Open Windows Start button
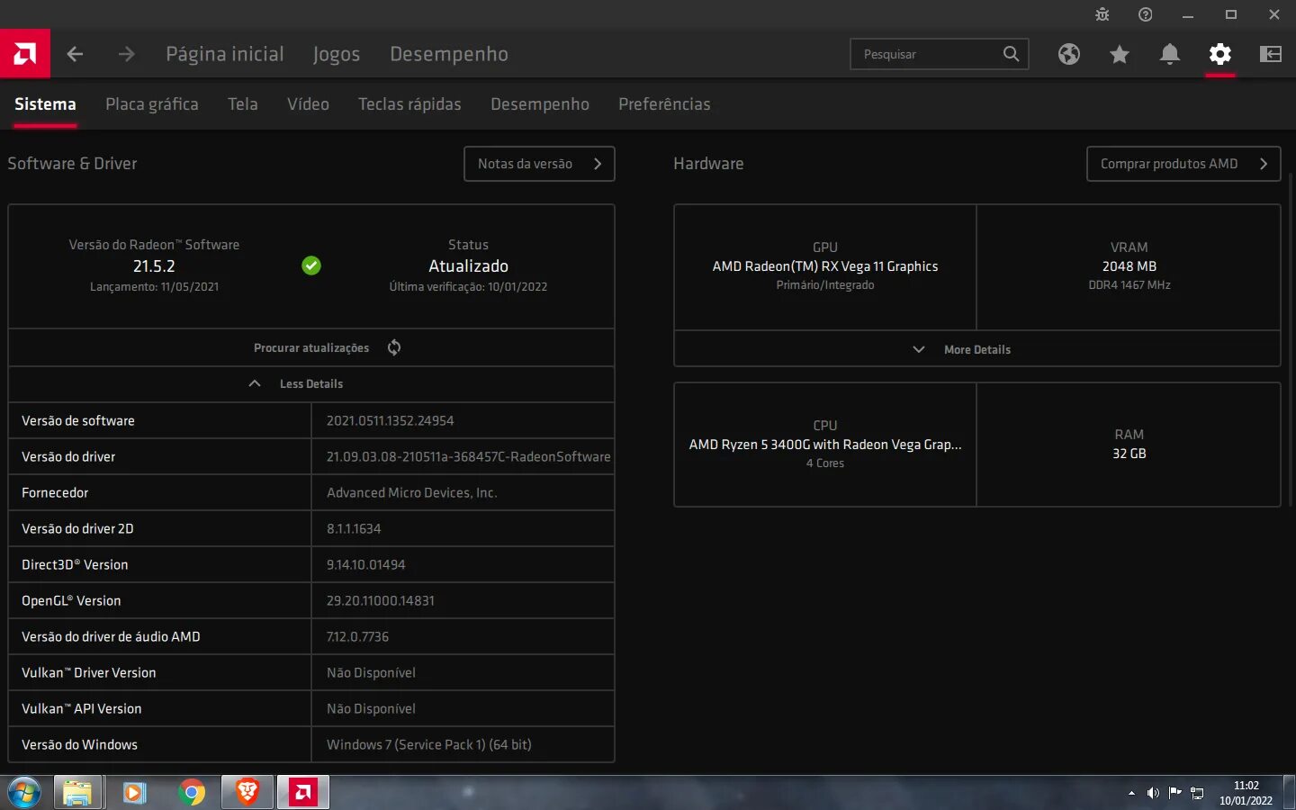Viewport: 1296px width, 810px height. [23, 793]
